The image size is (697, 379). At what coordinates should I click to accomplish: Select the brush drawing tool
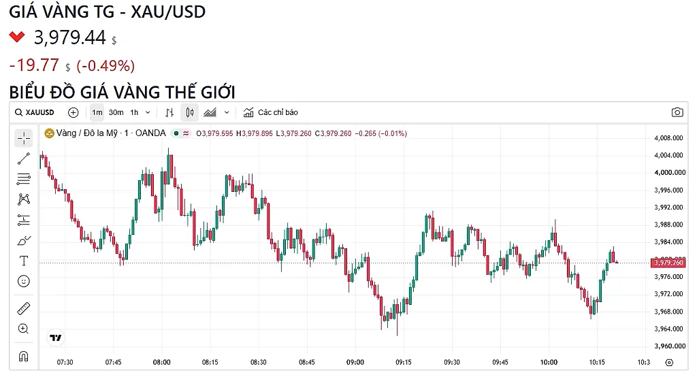click(24, 240)
